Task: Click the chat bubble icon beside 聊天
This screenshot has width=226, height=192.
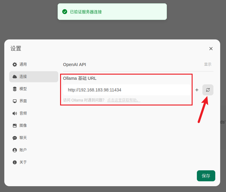Action: click(x=15, y=138)
